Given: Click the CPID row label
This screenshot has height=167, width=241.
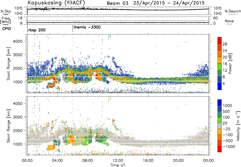Looking at the screenshot, I should click(7, 29).
